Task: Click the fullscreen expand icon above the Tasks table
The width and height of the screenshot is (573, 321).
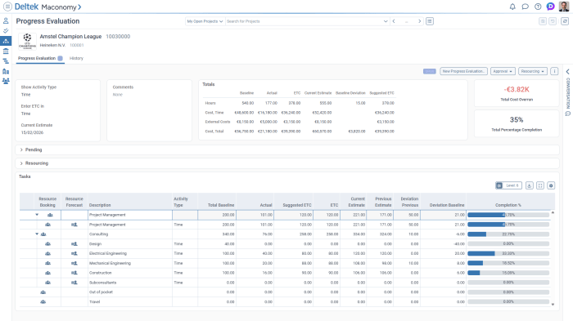Action: pyautogui.click(x=540, y=185)
